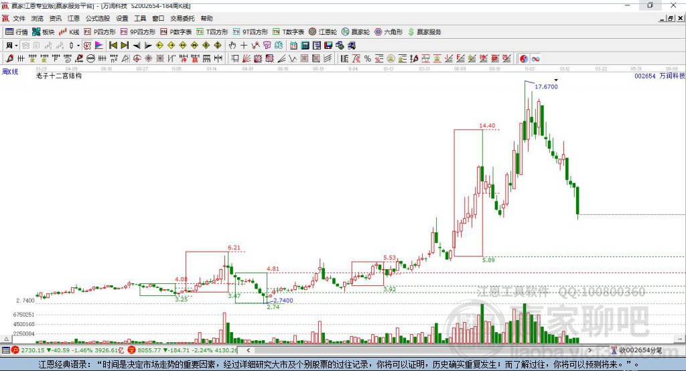The height and width of the screenshot is (371, 686).
Task: Restore the inner document window
Action: pos(670,18)
